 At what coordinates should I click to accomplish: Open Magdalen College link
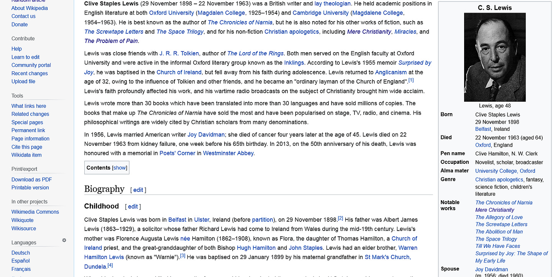pos(221,13)
